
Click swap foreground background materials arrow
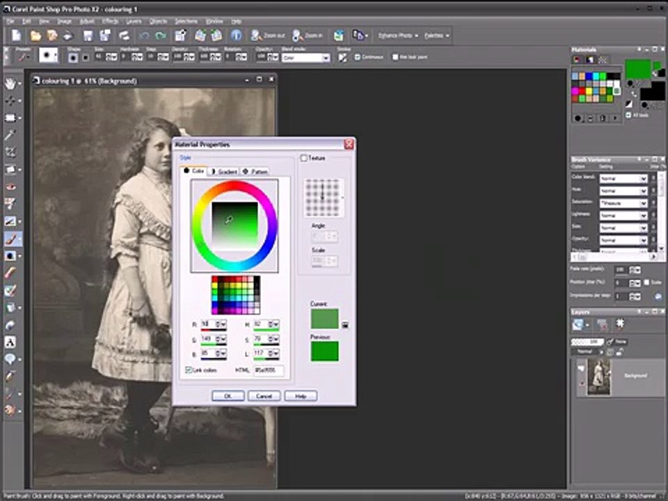coord(633,95)
